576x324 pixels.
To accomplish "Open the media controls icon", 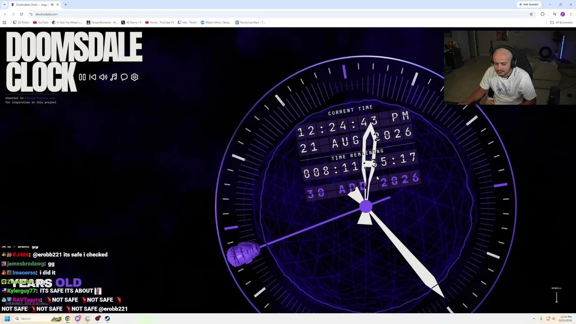I will pyautogui.click(x=554, y=14).
